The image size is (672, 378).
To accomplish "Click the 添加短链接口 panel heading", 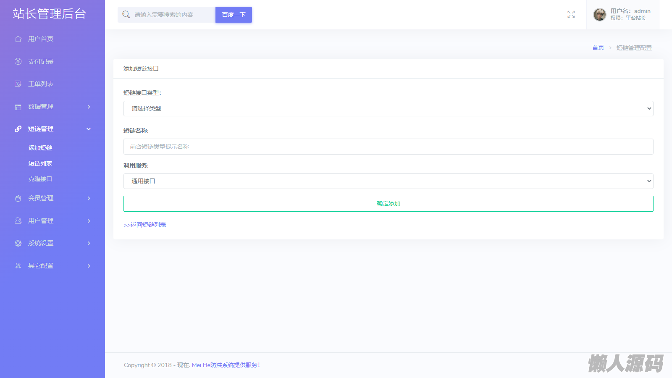I will click(141, 68).
